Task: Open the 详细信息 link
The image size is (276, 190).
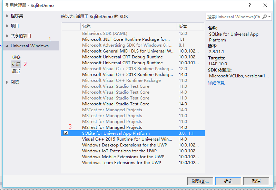Action: point(216,83)
